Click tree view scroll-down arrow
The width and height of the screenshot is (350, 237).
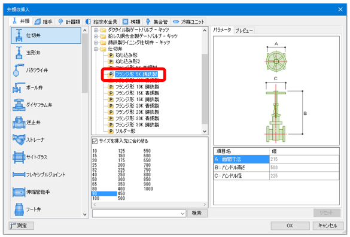click(x=205, y=132)
